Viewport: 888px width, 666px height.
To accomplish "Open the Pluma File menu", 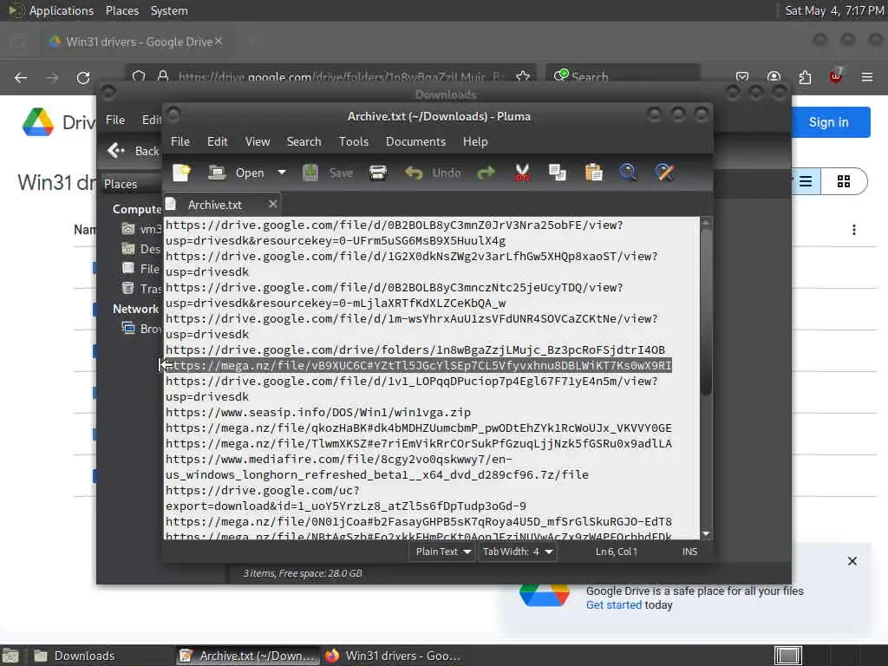I will click(x=180, y=141).
